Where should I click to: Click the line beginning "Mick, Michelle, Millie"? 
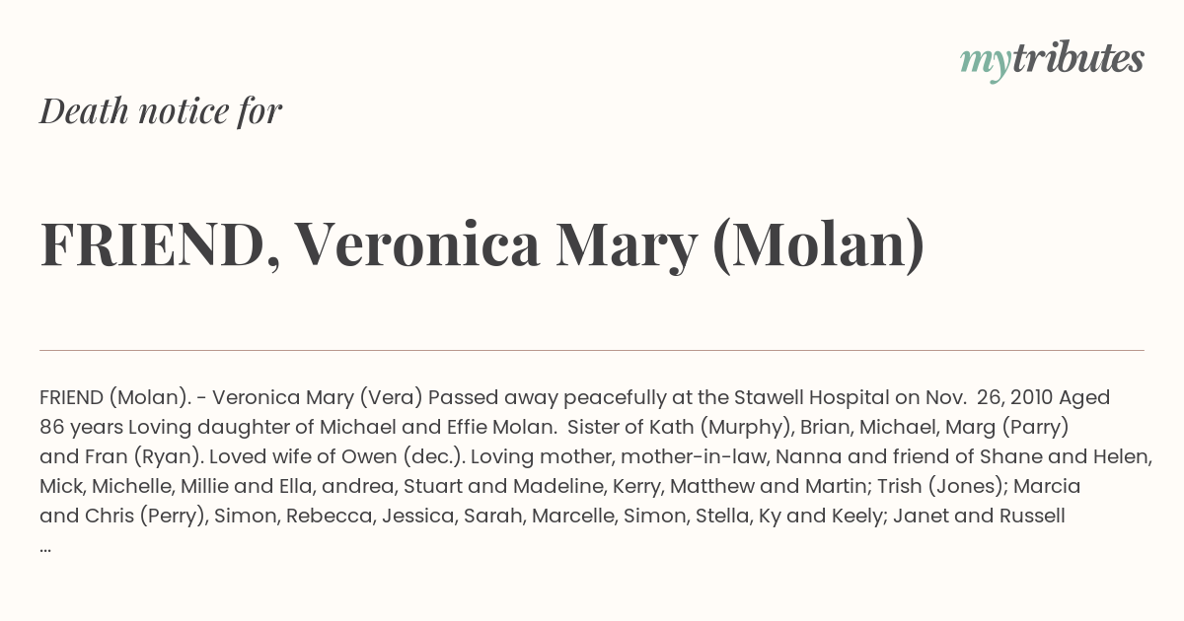(560, 486)
